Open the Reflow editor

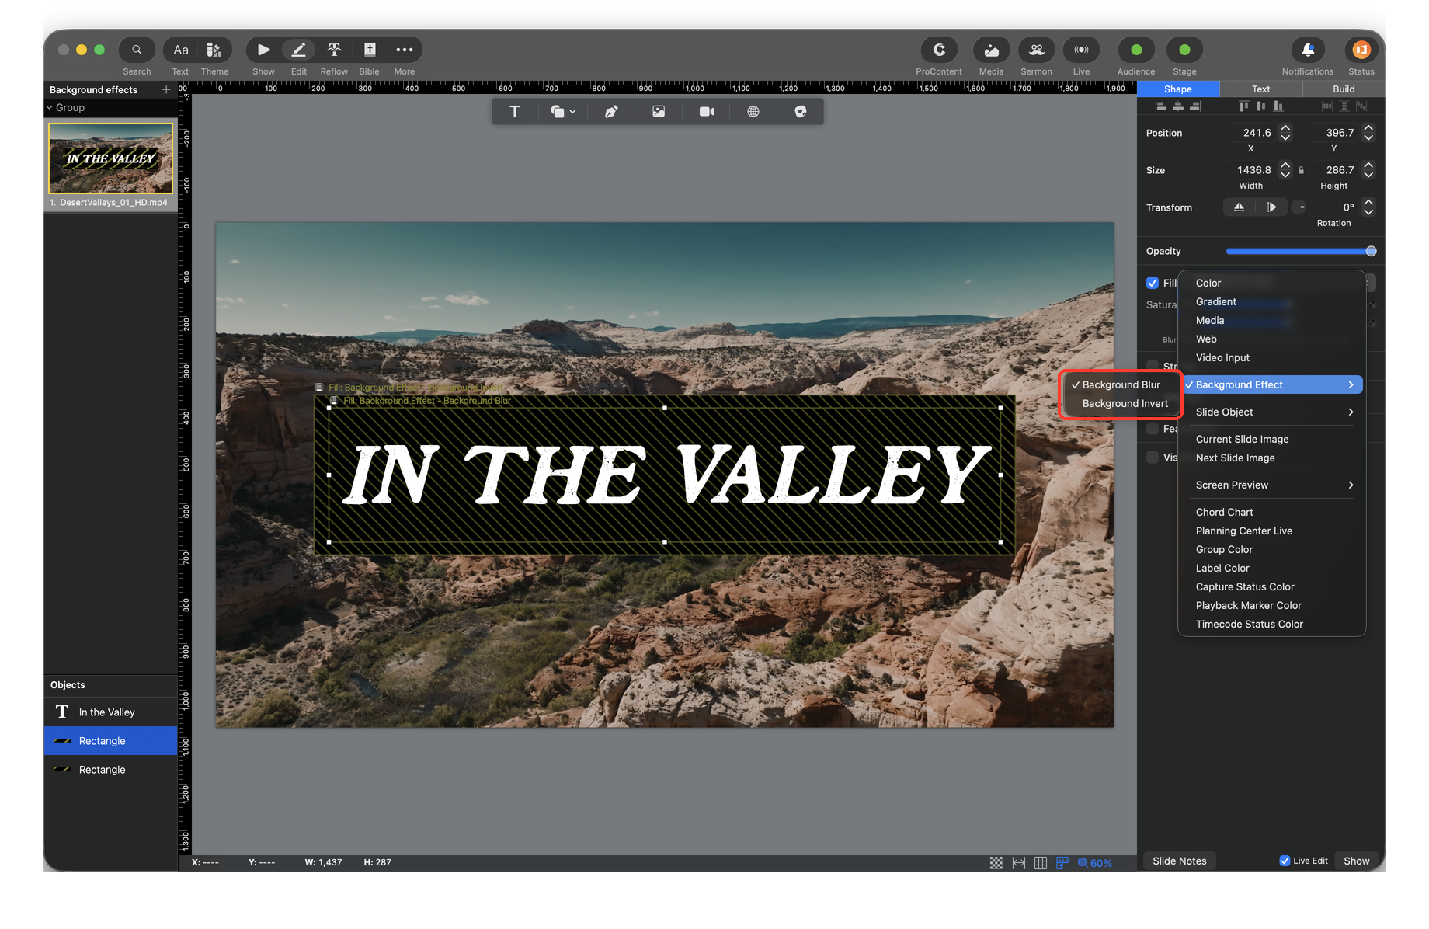tap(334, 50)
